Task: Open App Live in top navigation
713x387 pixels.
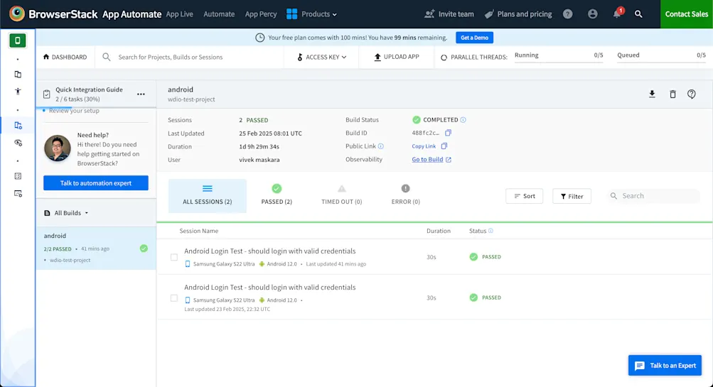Action: point(180,14)
